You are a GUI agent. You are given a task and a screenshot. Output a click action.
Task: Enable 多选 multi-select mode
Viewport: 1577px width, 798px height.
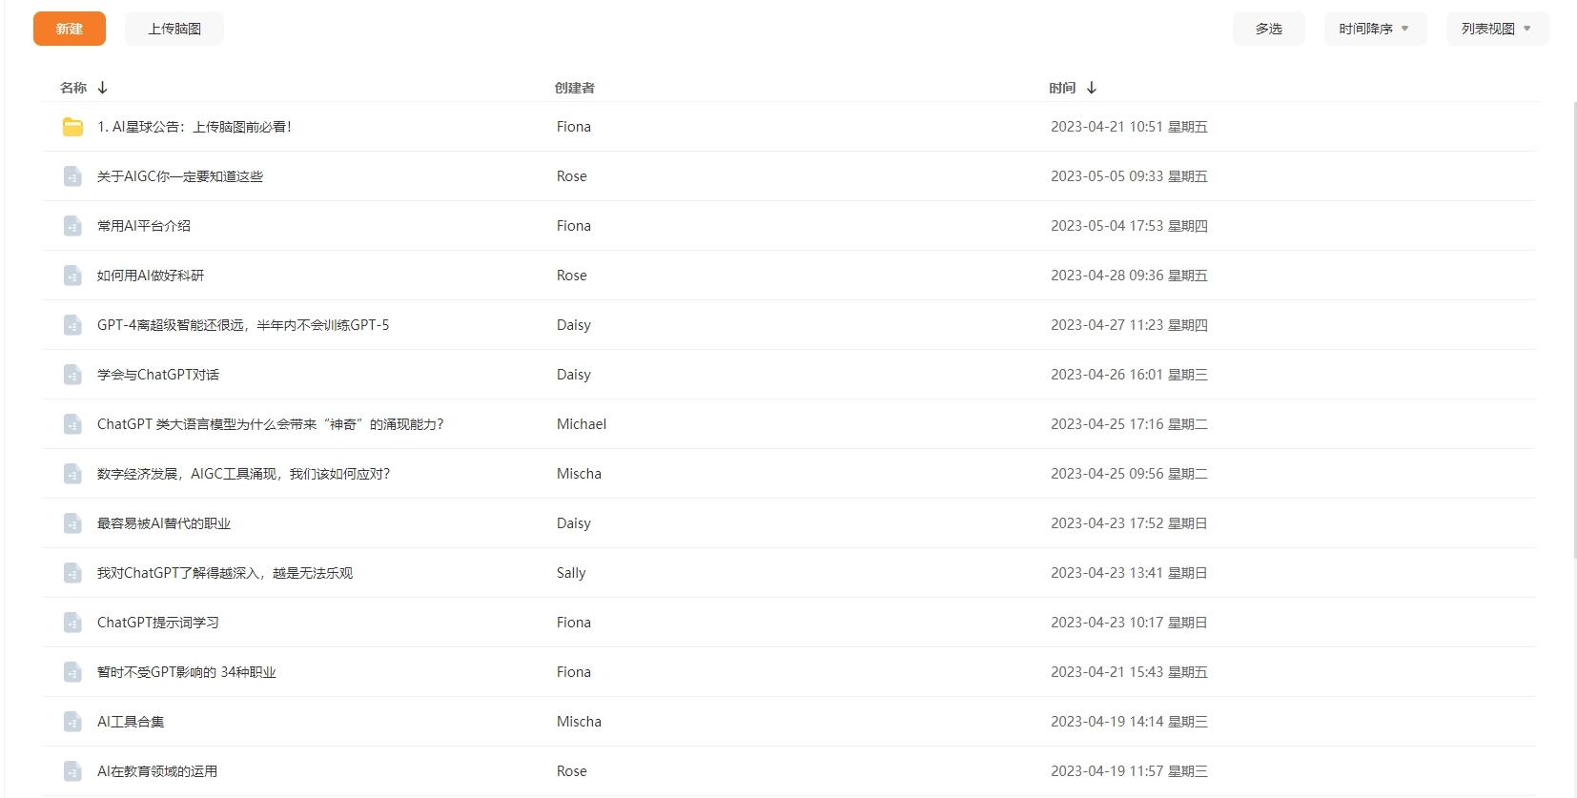point(1268,29)
